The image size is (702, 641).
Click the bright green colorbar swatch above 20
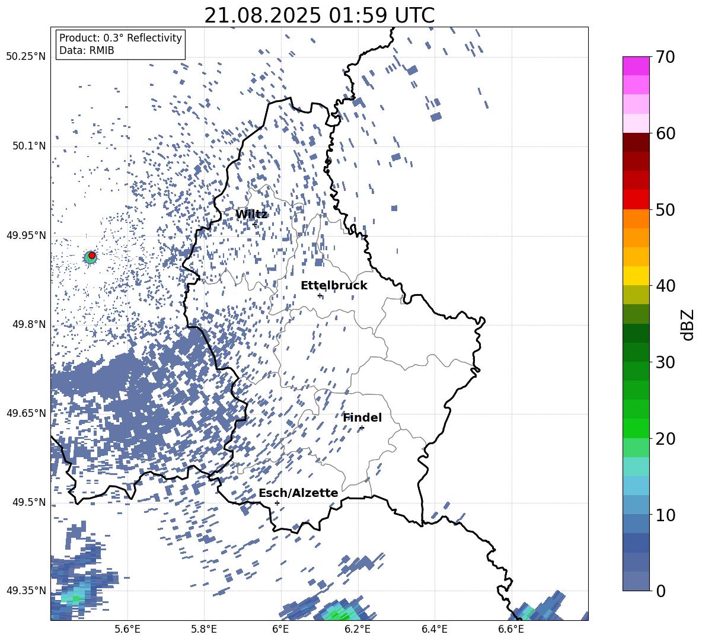tap(636, 428)
